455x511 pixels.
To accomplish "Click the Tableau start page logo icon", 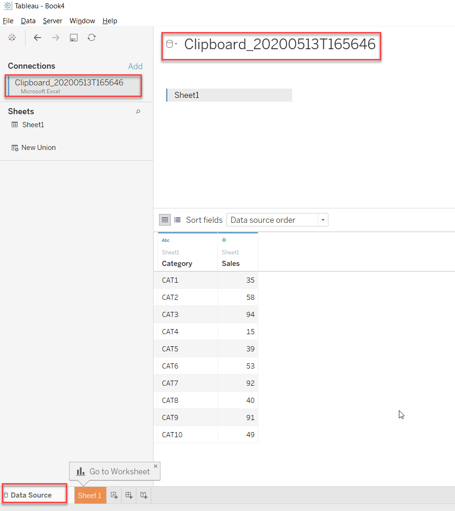I will click(x=12, y=38).
